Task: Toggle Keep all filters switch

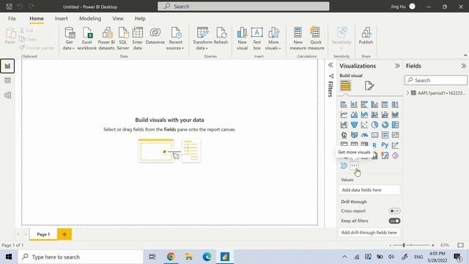Action: pyautogui.click(x=394, y=221)
